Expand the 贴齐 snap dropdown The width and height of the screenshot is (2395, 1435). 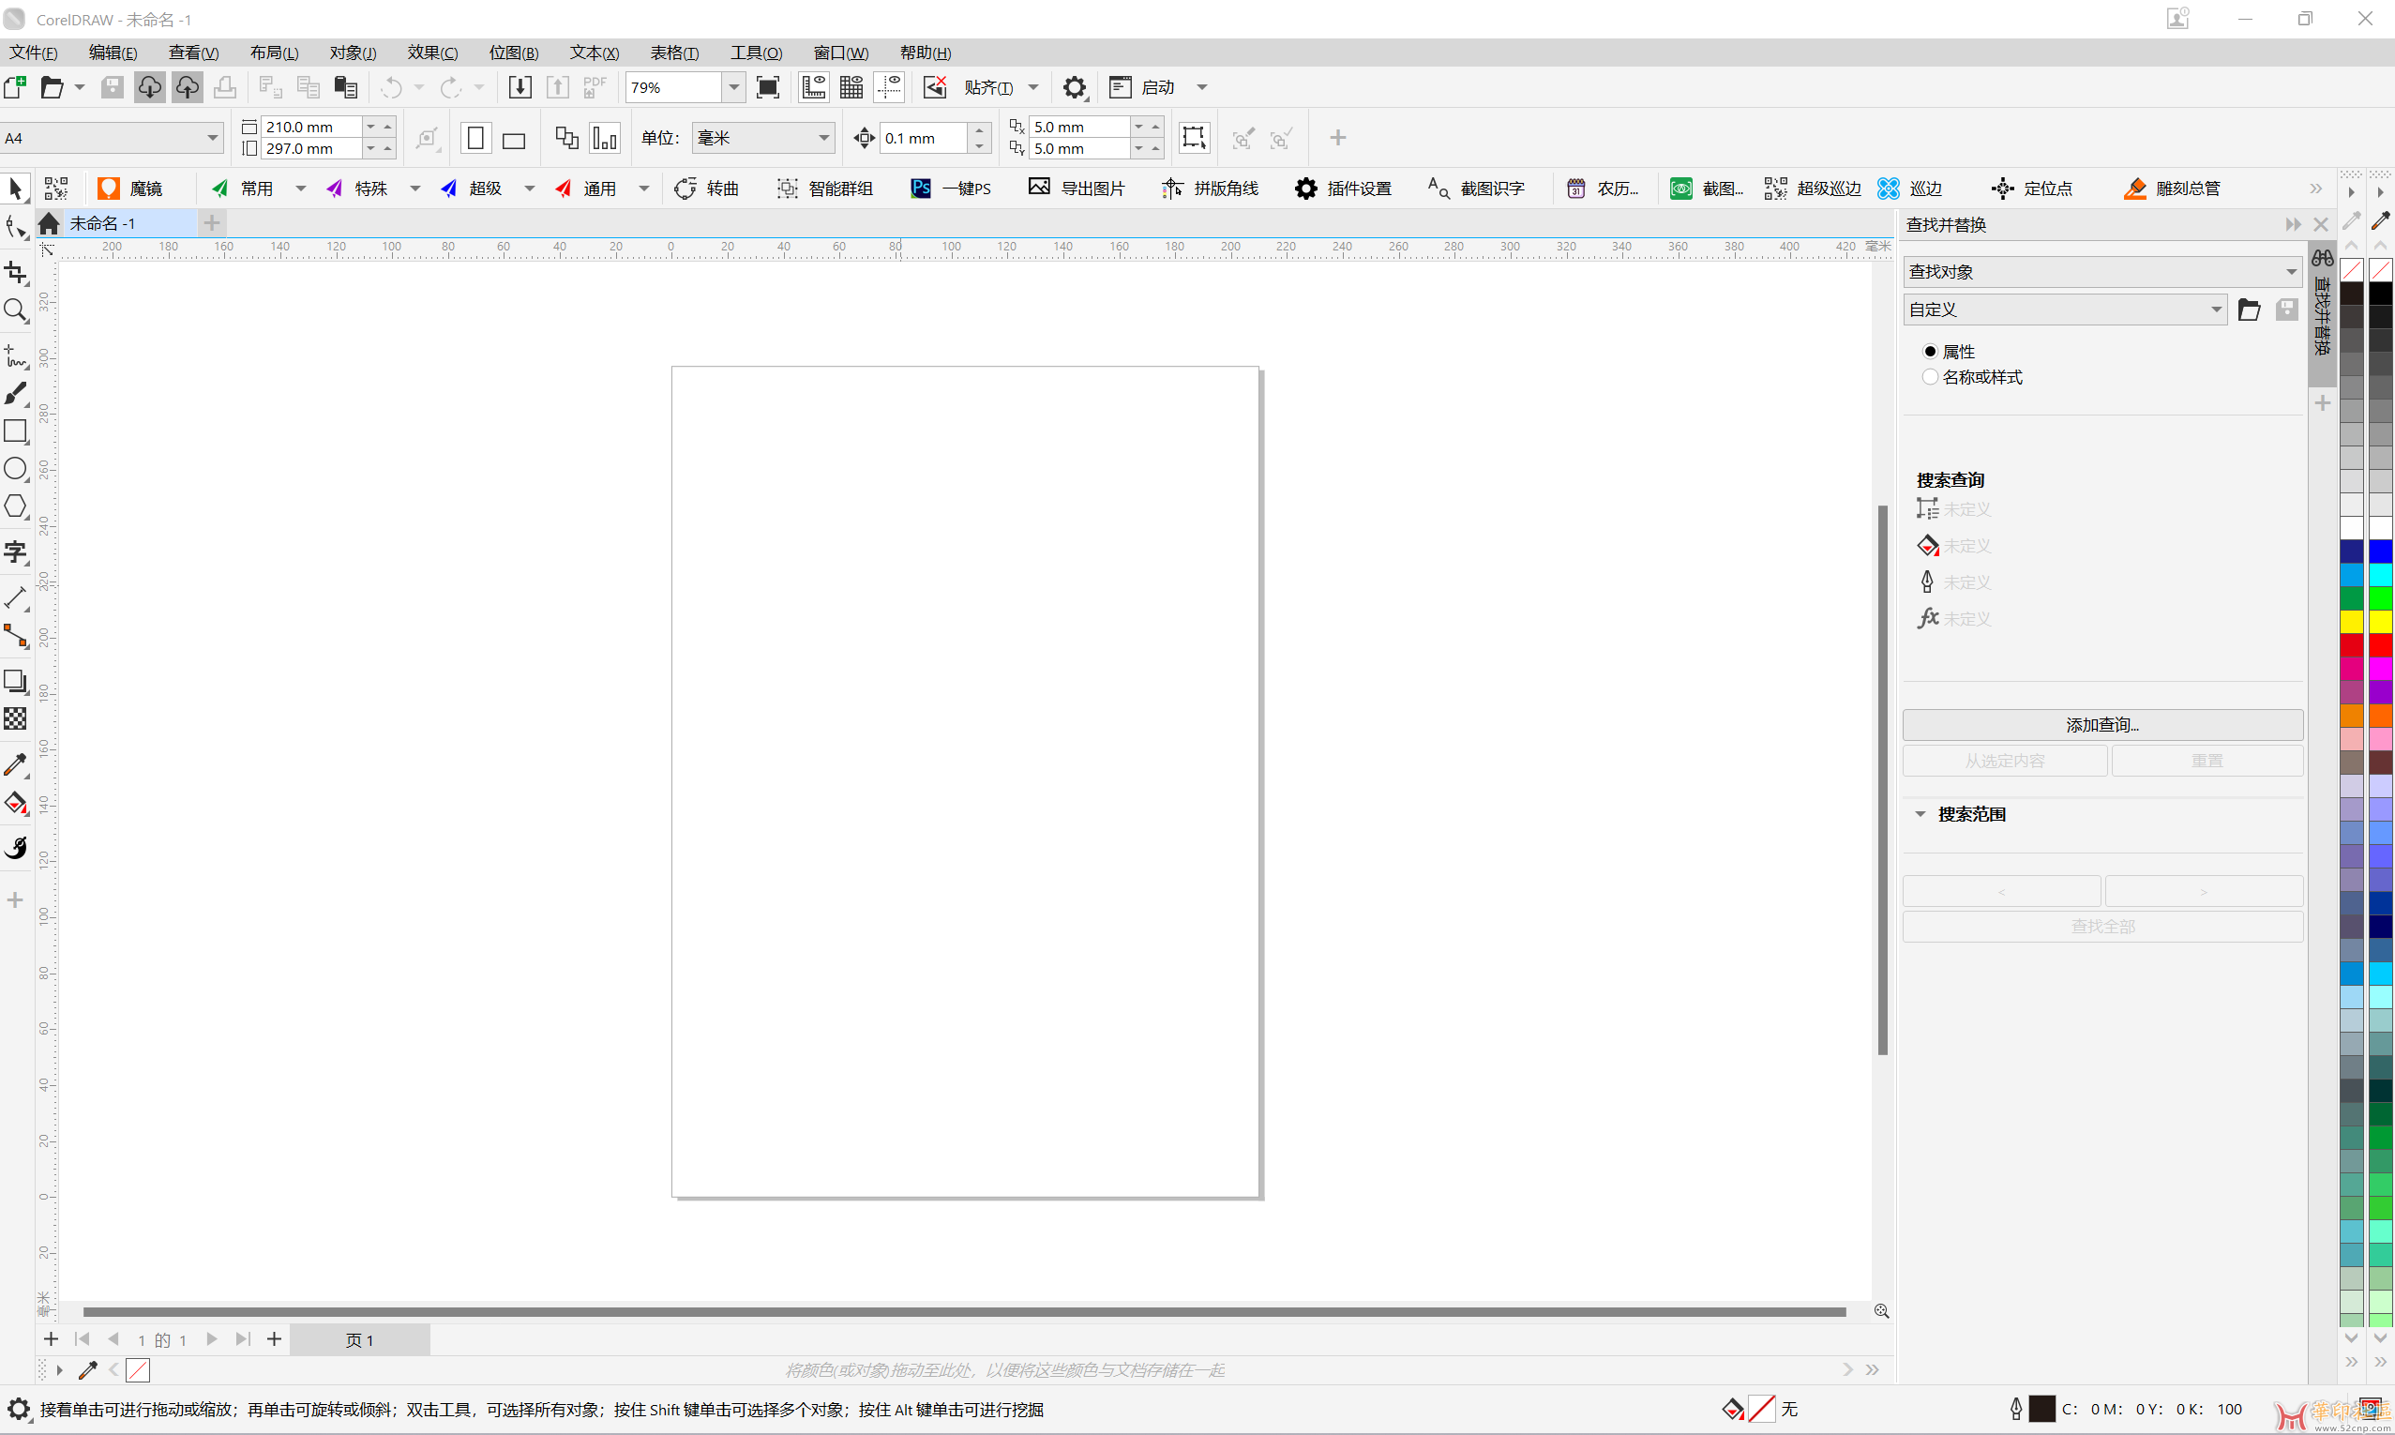[x=1033, y=87]
